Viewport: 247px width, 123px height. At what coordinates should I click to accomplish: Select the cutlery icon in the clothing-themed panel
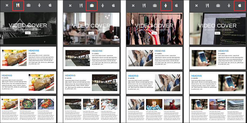(144, 6)
